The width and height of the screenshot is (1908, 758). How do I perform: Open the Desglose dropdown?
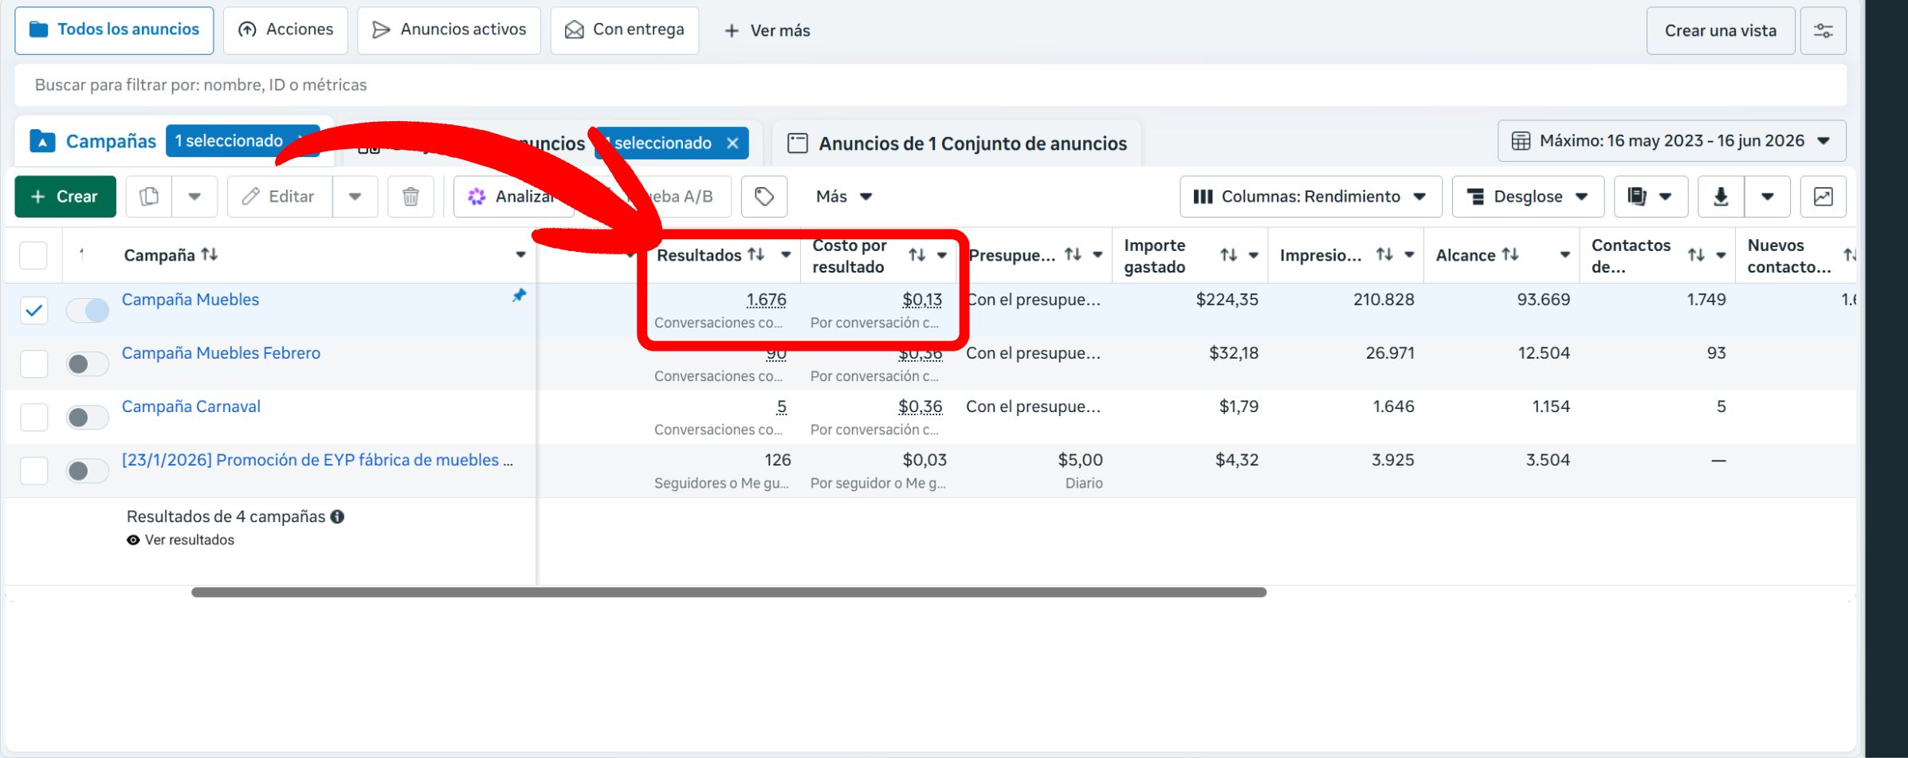coord(1528,196)
